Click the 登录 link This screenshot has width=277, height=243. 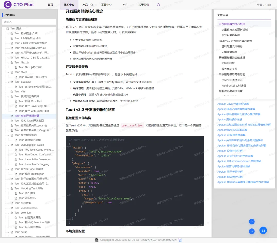click(260, 5)
